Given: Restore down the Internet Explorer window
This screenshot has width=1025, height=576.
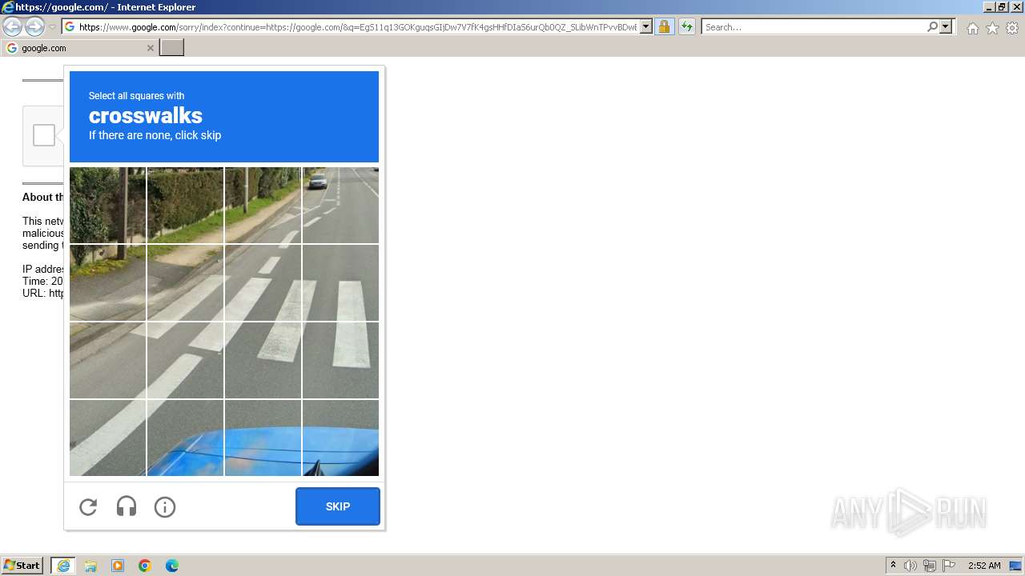Looking at the screenshot, I should tap(1002, 7).
